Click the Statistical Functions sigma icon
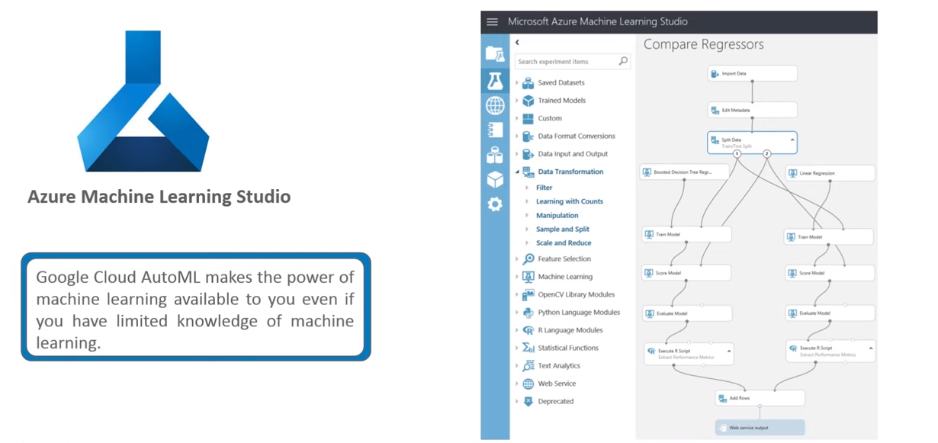This screenshot has height=443, width=938. tap(528, 348)
